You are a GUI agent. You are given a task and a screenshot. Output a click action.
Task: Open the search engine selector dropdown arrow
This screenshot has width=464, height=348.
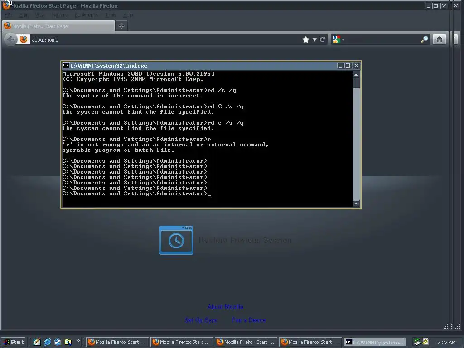343,40
